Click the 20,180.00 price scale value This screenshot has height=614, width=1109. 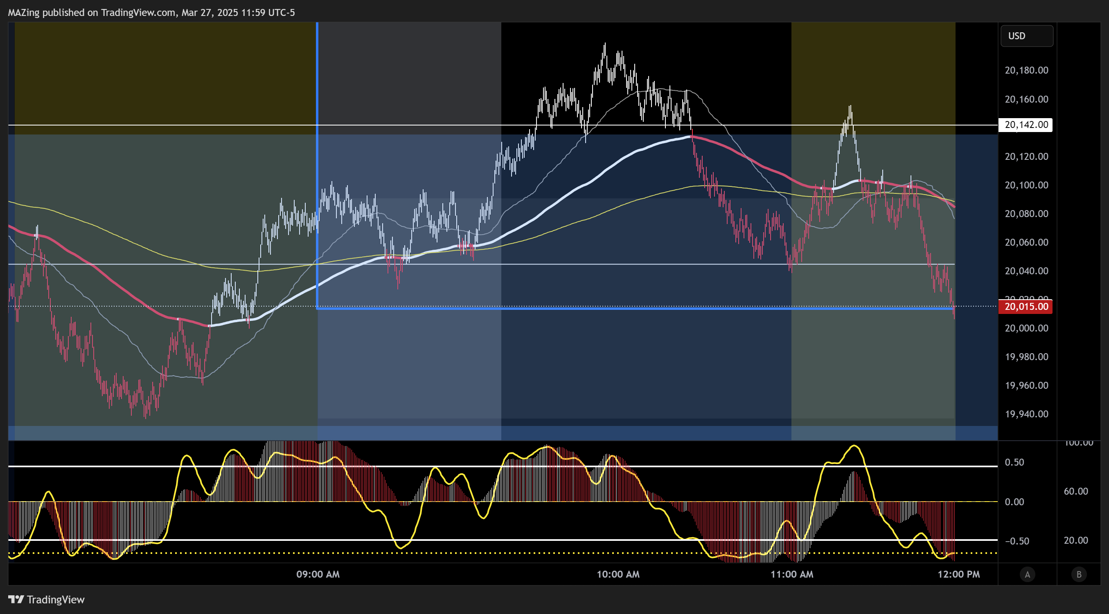click(1026, 70)
